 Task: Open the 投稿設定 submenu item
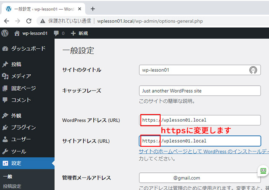pyautogui.click(x=12, y=186)
